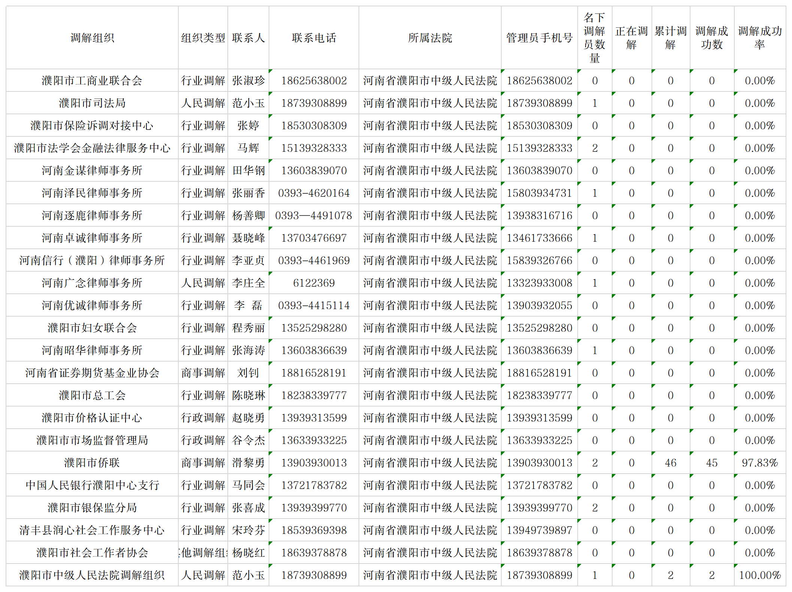This screenshot has height=592, width=792.
Task: Click admin phone 13938316716
Action: [x=539, y=215]
